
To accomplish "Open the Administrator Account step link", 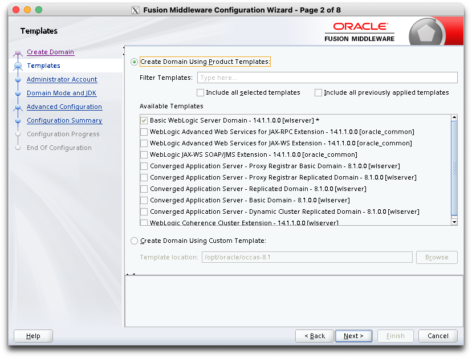I will tap(62, 79).
